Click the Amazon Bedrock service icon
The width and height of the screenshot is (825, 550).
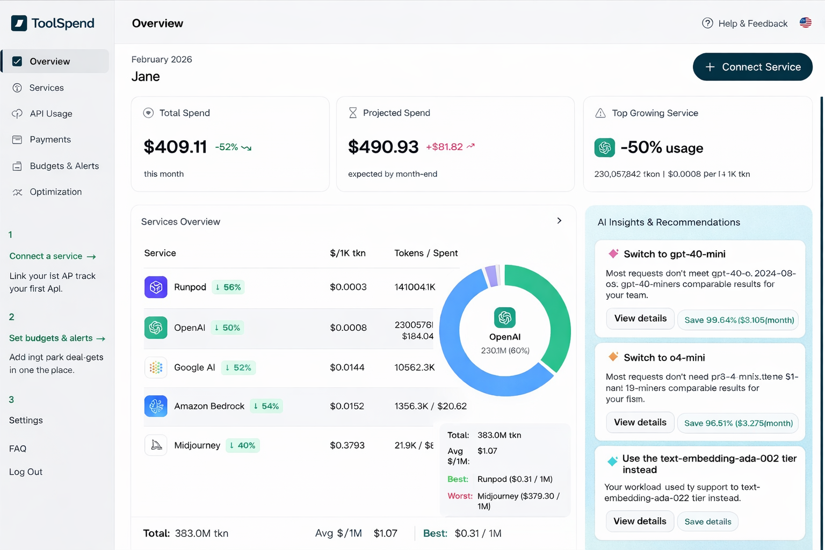click(156, 406)
